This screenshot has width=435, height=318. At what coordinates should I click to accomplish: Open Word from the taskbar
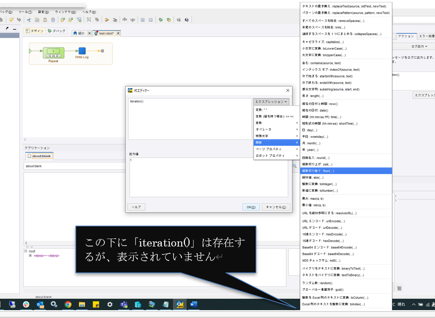(193, 304)
